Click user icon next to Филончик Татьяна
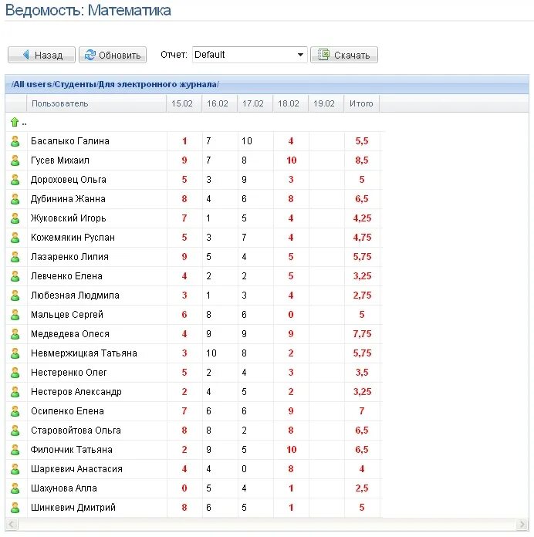This screenshot has height=537, width=534. tap(15, 450)
